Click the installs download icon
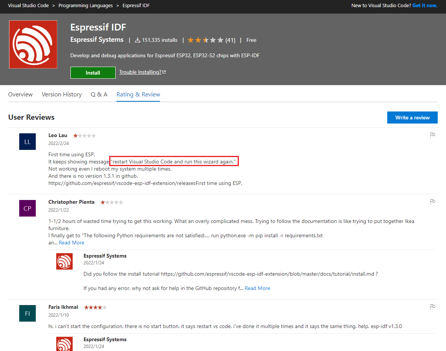Image resolution: width=446 pixels, height=351 pixels. coord(137,40)
